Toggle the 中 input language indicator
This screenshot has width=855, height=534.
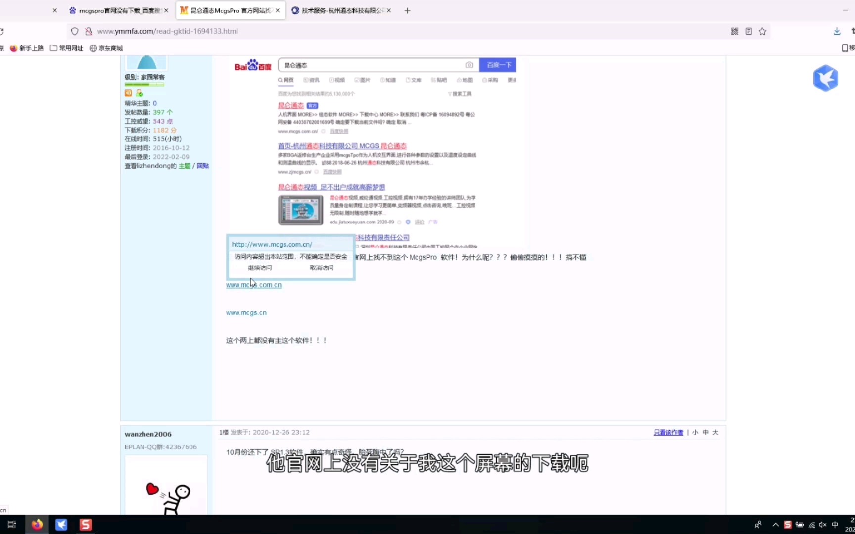(835, 525)
